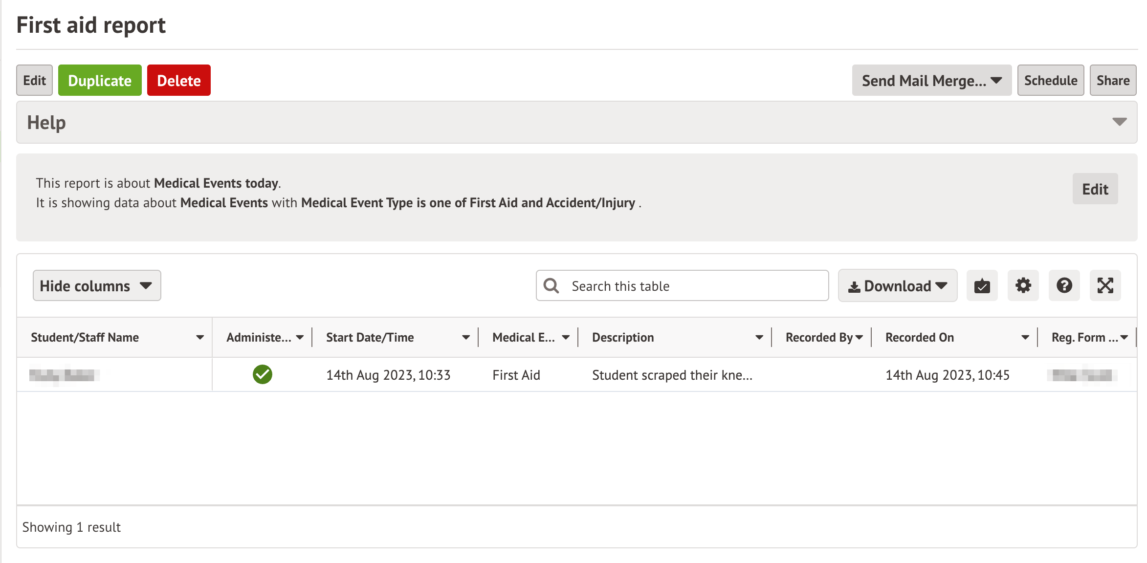
Task: Open table settings gear icon
Action: tap(1023, 285)
